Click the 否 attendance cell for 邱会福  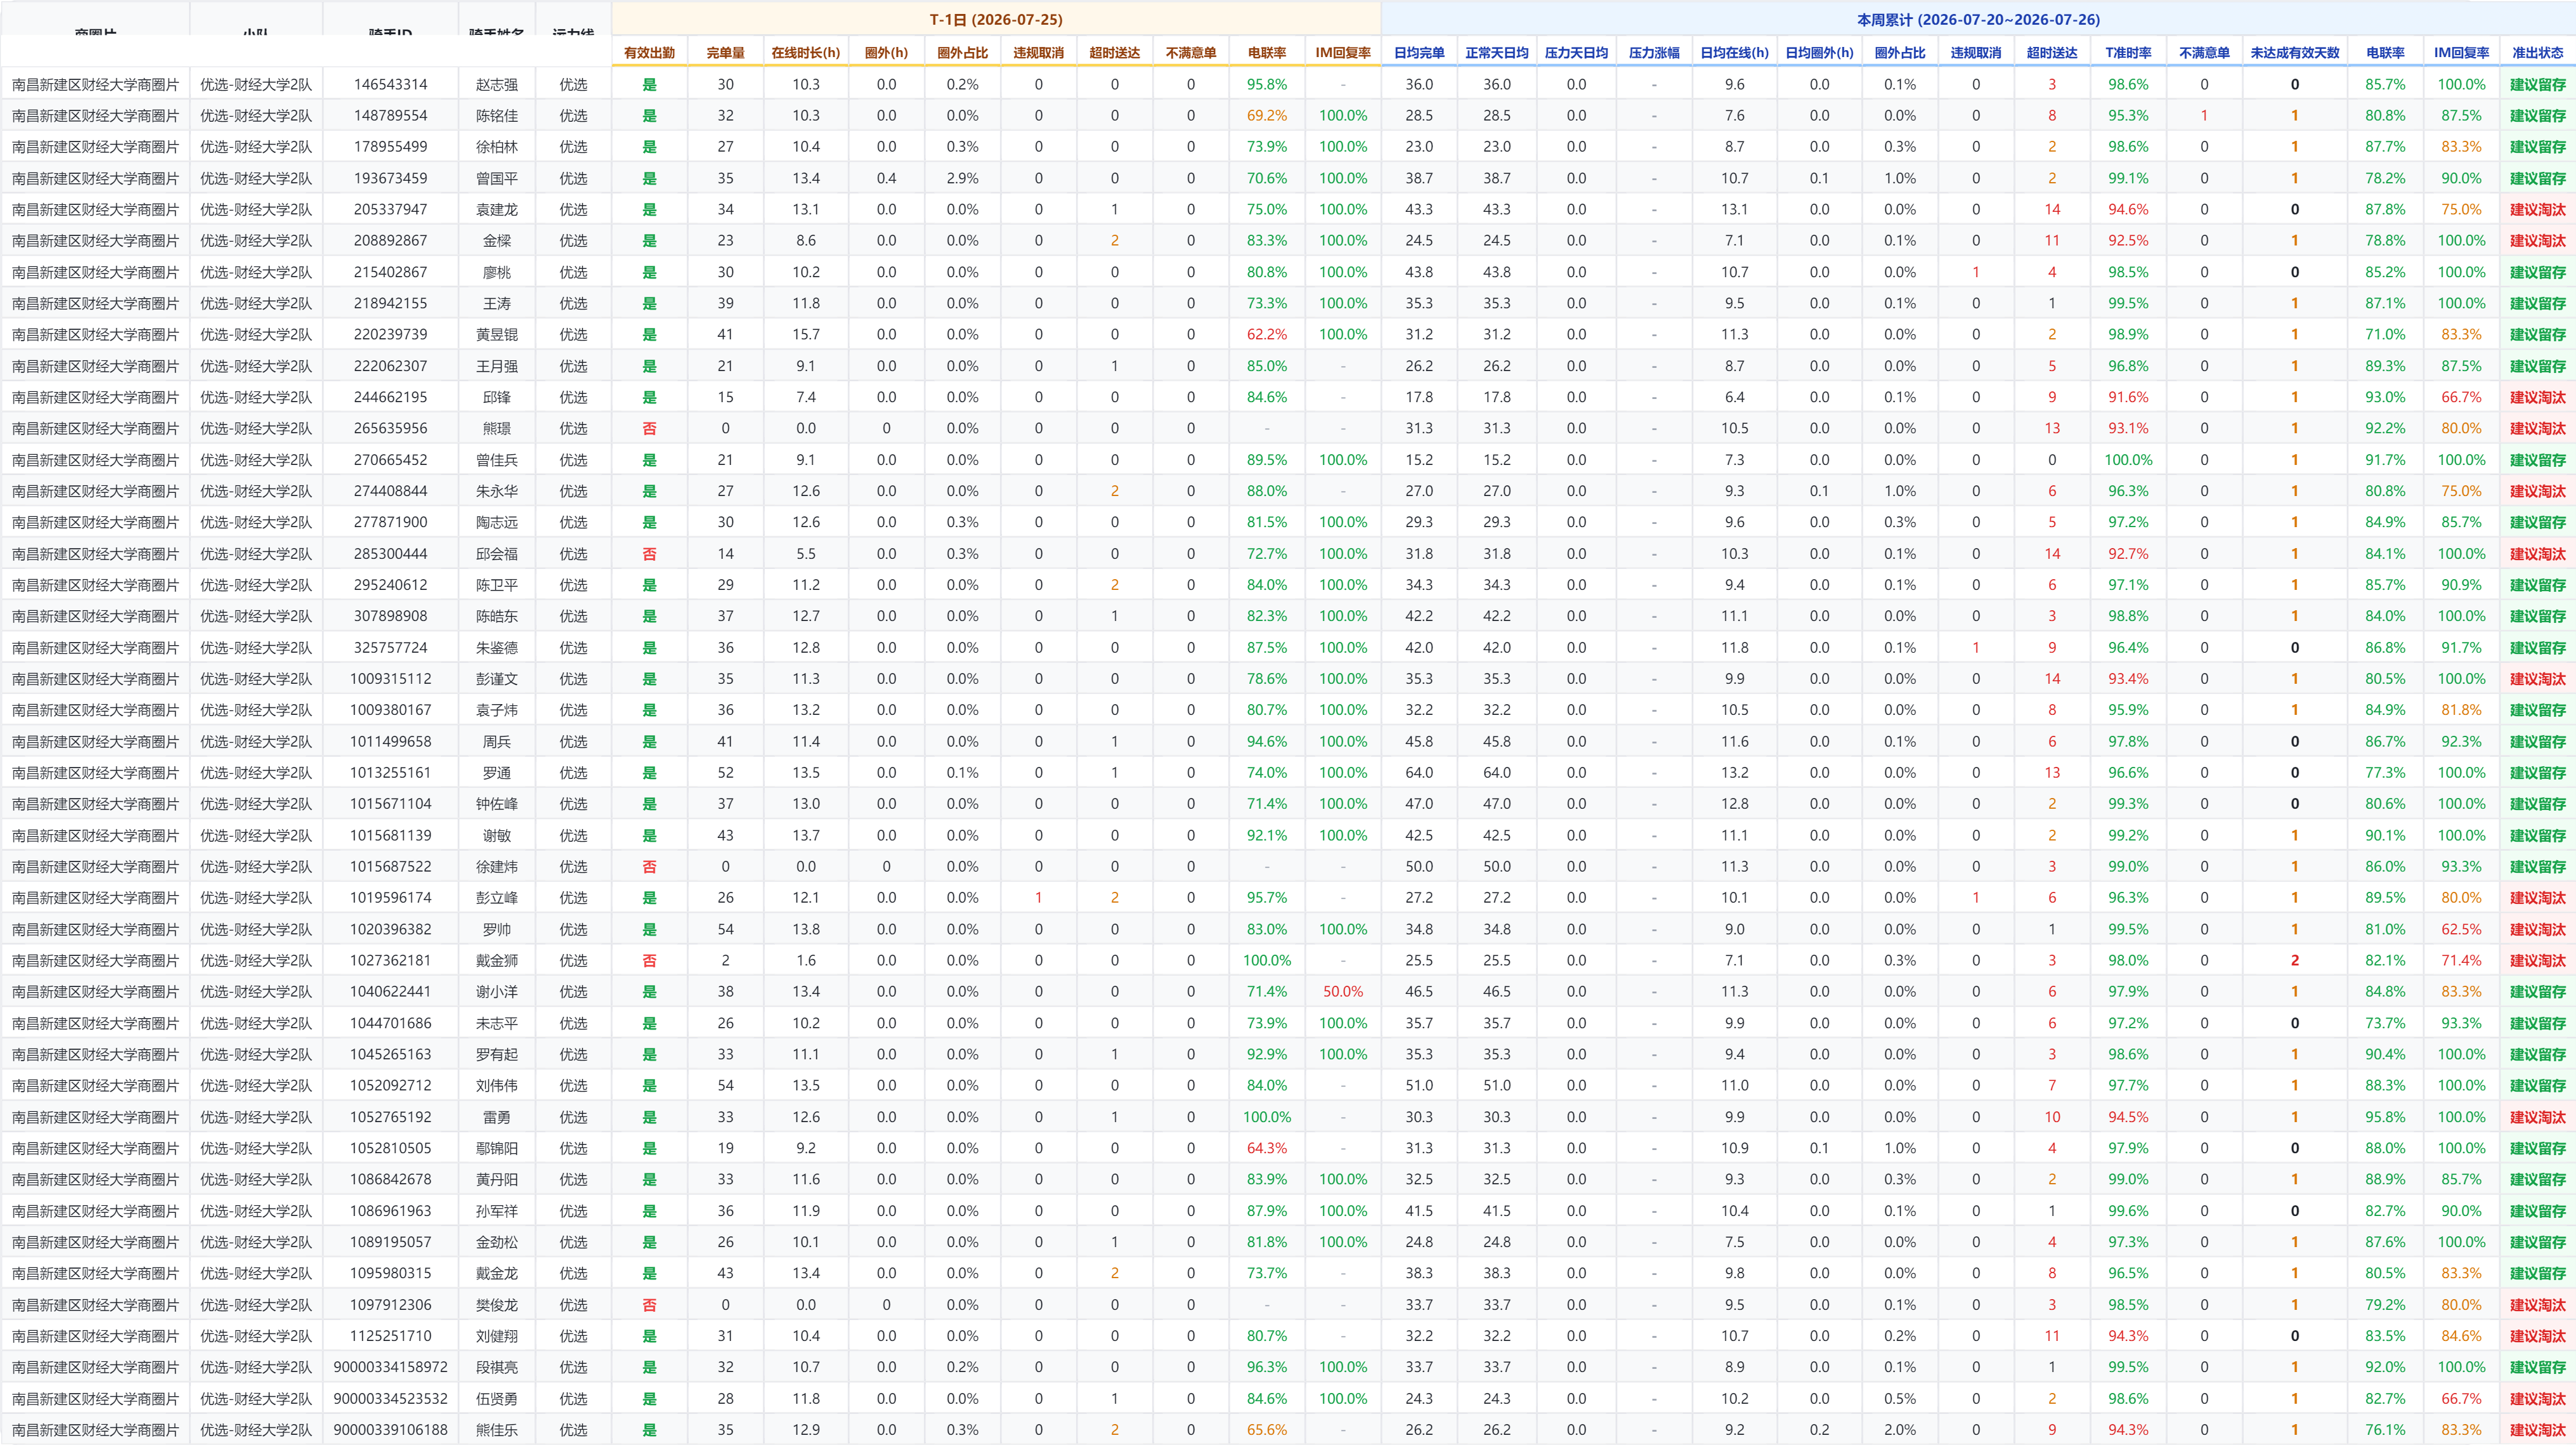tap(649, 554)
